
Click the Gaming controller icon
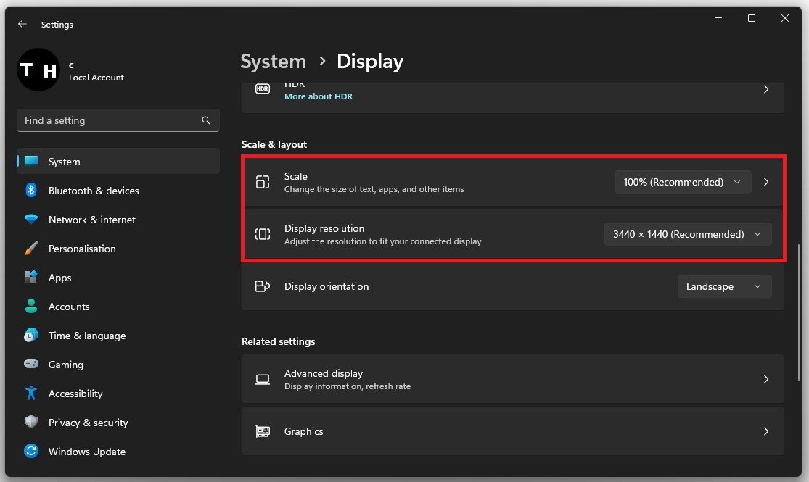31,365
